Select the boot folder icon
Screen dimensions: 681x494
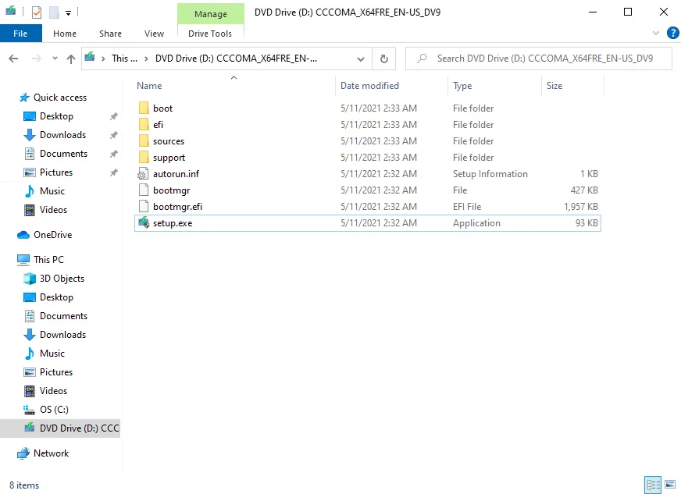(144, 108)
